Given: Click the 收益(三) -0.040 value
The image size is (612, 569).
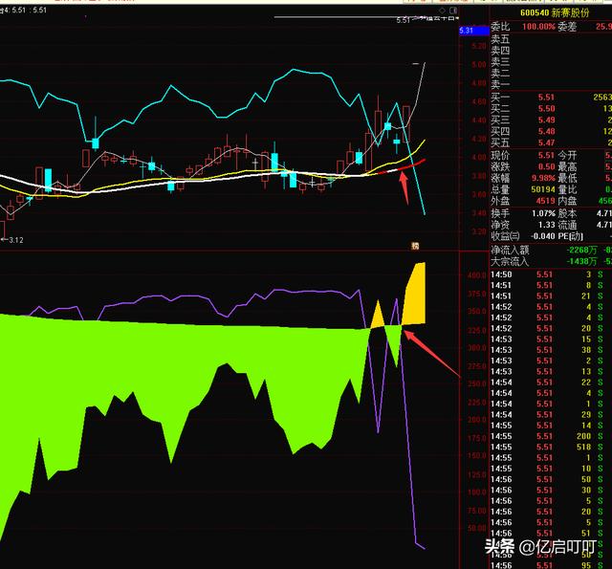Looking at the screenshot, I should click(542, 236).
